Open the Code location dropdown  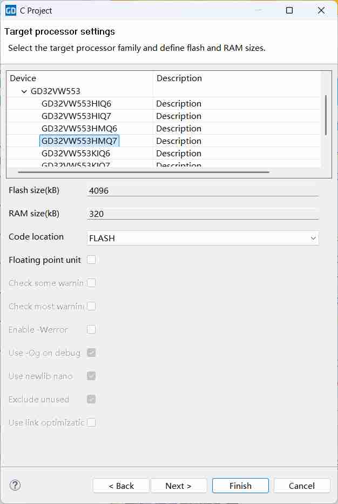(203, 238)
